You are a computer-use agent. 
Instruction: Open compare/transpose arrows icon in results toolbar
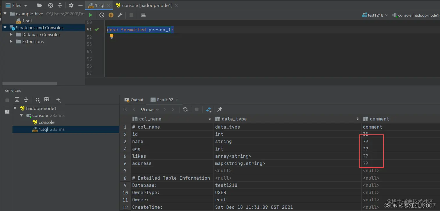[x=209, y=109]
